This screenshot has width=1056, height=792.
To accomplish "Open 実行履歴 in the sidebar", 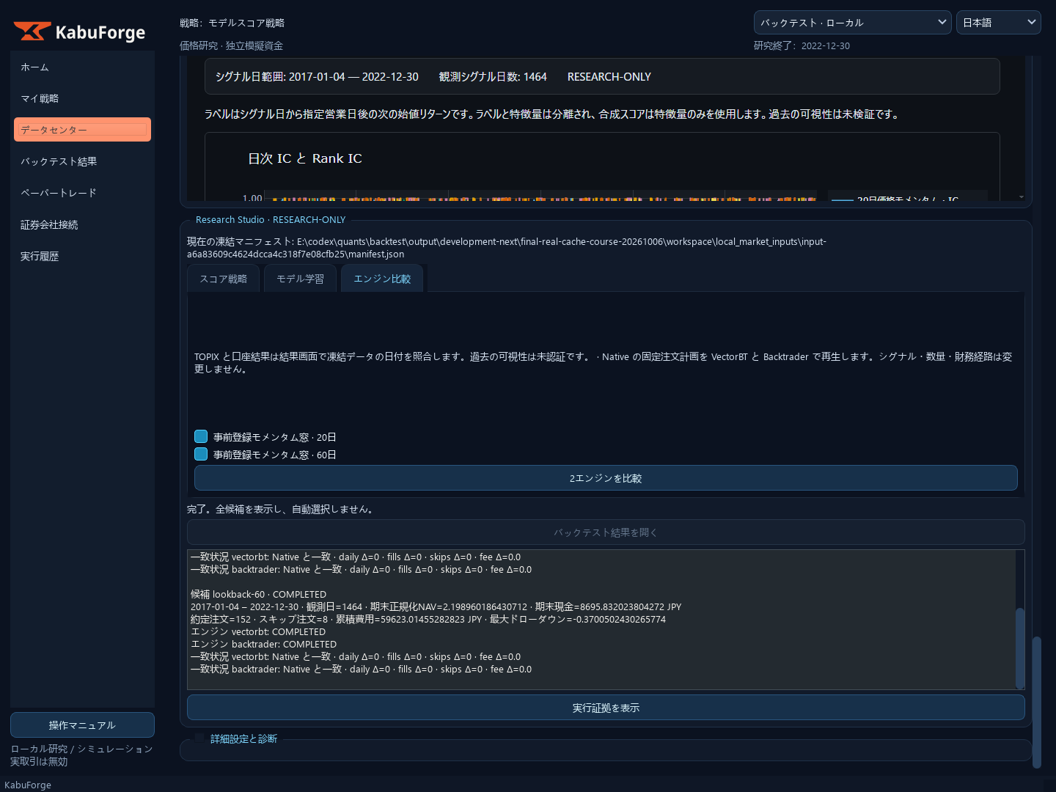I will (x=82, y=256).
